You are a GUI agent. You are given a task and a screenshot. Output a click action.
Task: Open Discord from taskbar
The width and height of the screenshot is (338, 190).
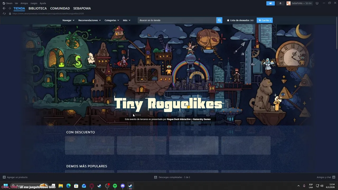[123, 186]
